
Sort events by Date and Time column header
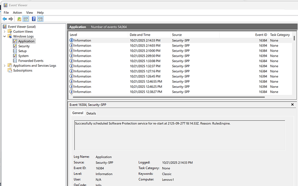(x=149, y=35)
